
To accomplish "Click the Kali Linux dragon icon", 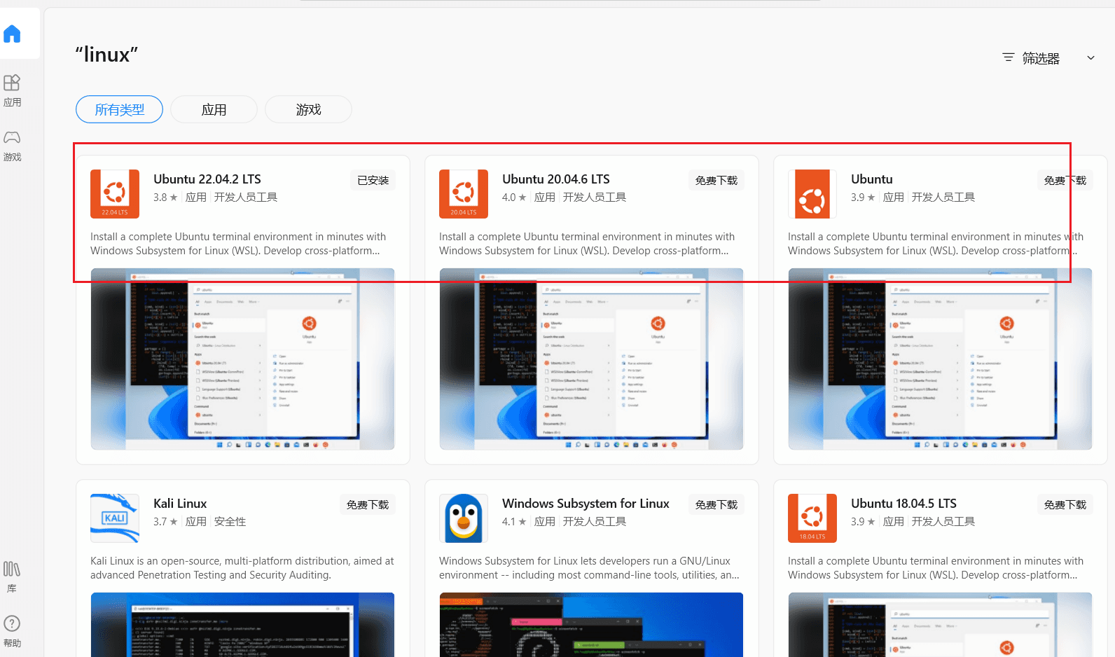I will click(x=115, y=518).
